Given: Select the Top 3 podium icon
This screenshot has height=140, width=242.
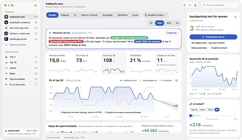Looking at the screenshot, I should [x=6, y=57].
